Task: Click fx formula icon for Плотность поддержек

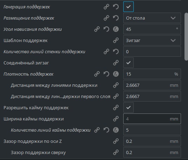Action: (x=116, y=74)
